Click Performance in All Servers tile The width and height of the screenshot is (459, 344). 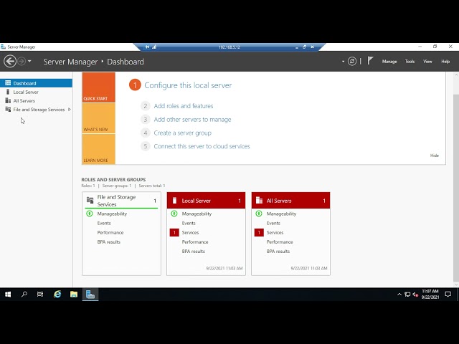[280, 242]
